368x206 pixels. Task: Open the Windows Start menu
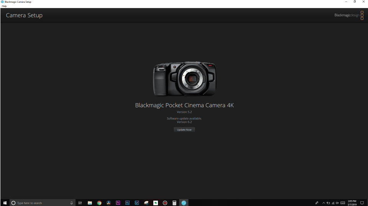pos(5,203)
